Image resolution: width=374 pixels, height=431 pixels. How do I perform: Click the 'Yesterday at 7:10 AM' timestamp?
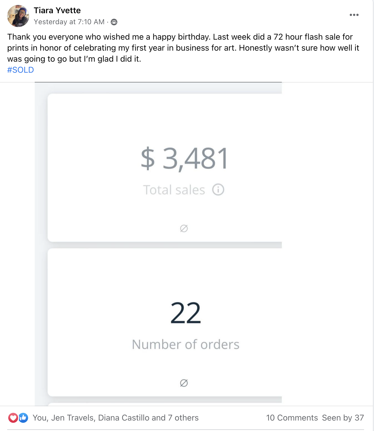click(69, 22)
